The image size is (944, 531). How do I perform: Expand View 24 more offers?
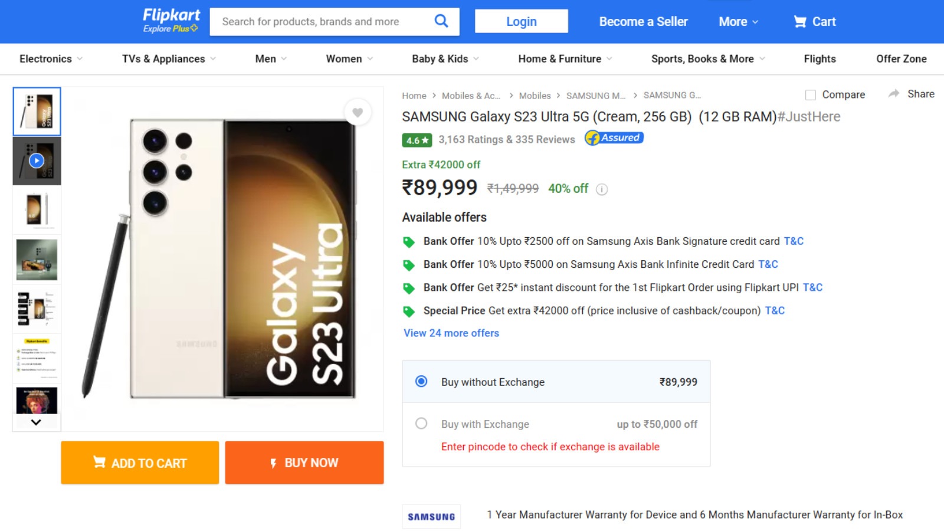pos(450,333)
